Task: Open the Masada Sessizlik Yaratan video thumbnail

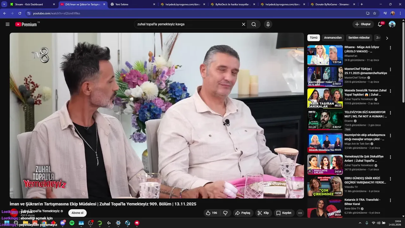Action: point(325,98)
